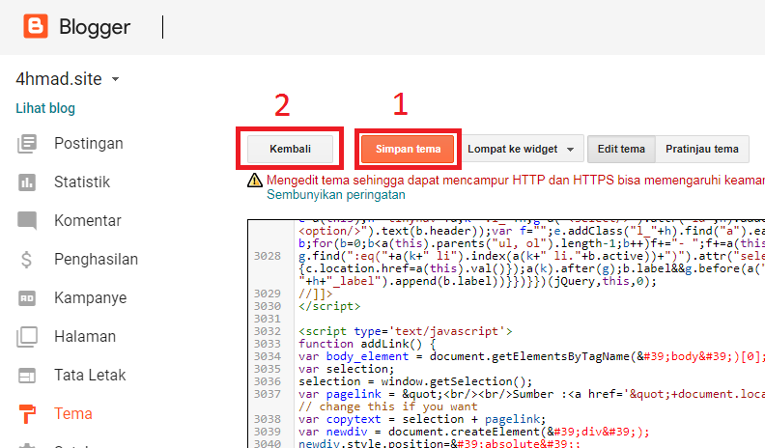Go to Halaman section
The image size is (765, 448).
(x=85, y=336)
